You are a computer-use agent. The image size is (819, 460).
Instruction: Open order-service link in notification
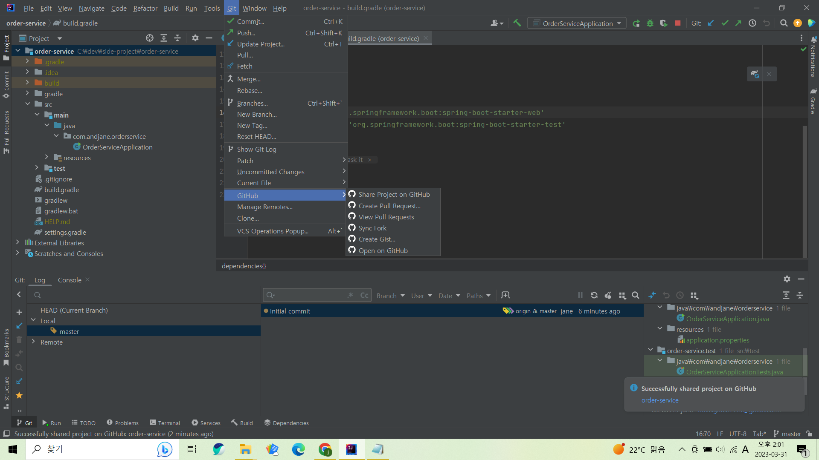[659, 400]
